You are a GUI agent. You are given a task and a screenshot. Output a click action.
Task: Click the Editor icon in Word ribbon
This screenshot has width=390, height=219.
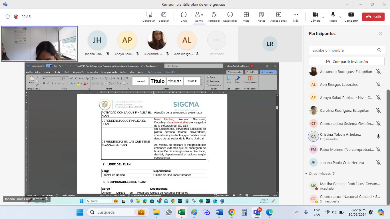(238, 78)
